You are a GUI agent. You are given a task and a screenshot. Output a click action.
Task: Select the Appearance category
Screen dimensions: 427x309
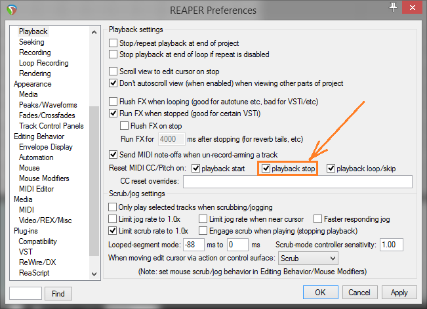tap(32, 84)
